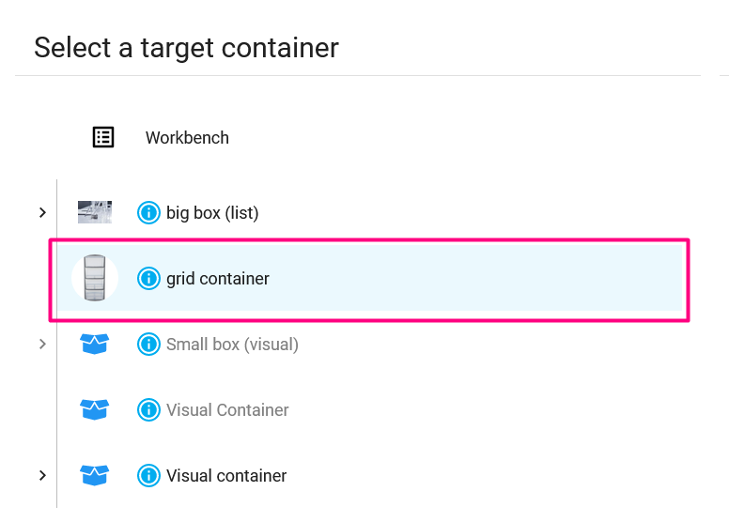Screen dimensions: 729x522
Task: Open info for bottom Visual container
Action: (x=148, y=475)
